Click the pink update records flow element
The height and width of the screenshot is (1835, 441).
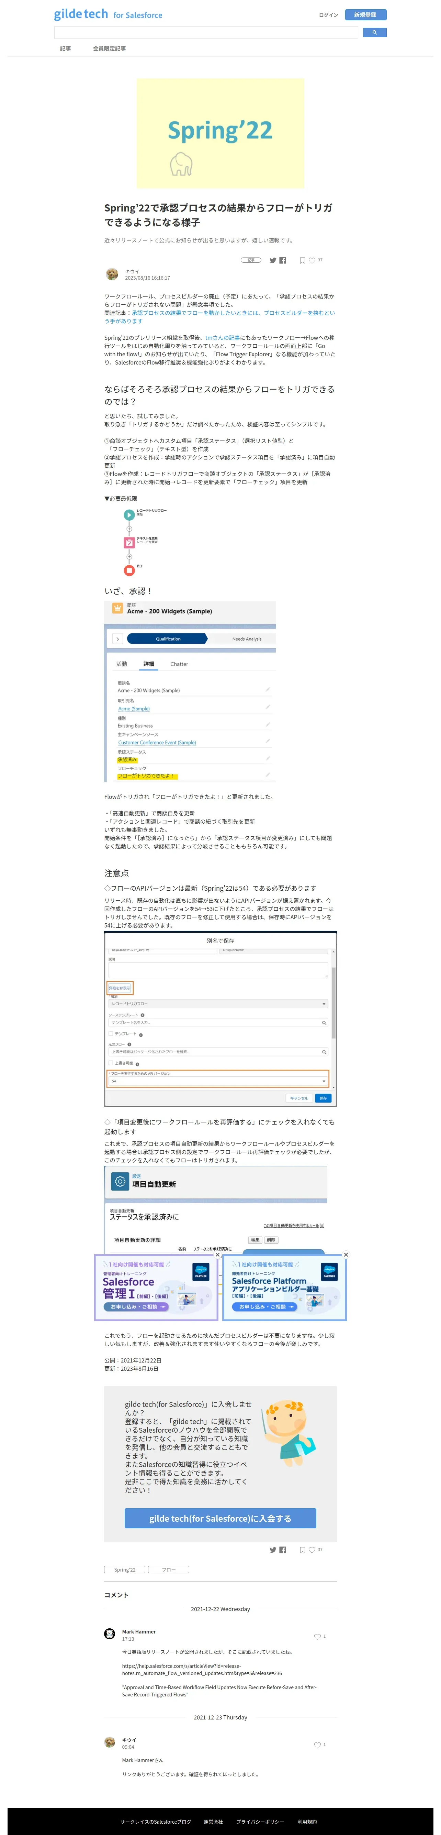coord(129,542)
